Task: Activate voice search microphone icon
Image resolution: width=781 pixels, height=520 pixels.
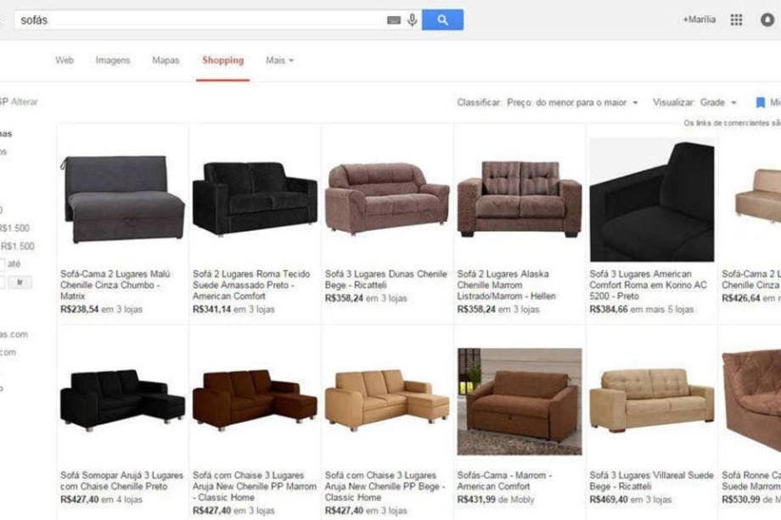Action: point(412,20)
